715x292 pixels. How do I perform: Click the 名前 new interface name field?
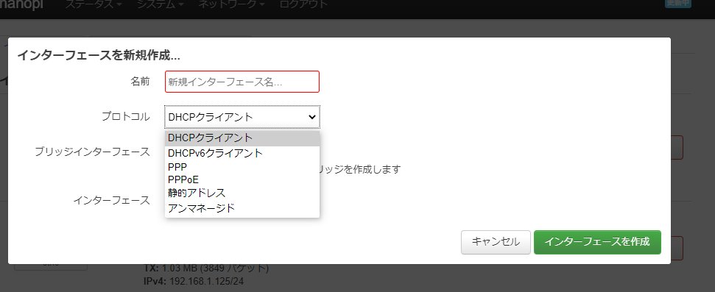tap(242, 82)
